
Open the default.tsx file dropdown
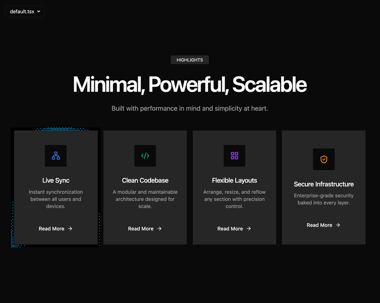(25, 11)
